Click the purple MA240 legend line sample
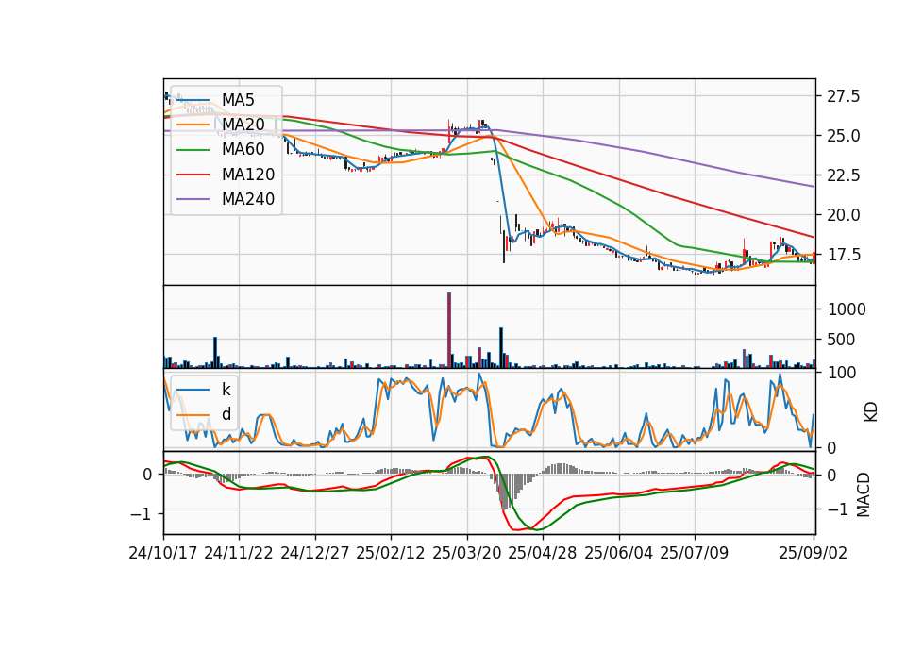This screenshot has height=651, width=906. pyautogui.click(x=193, y=199)
